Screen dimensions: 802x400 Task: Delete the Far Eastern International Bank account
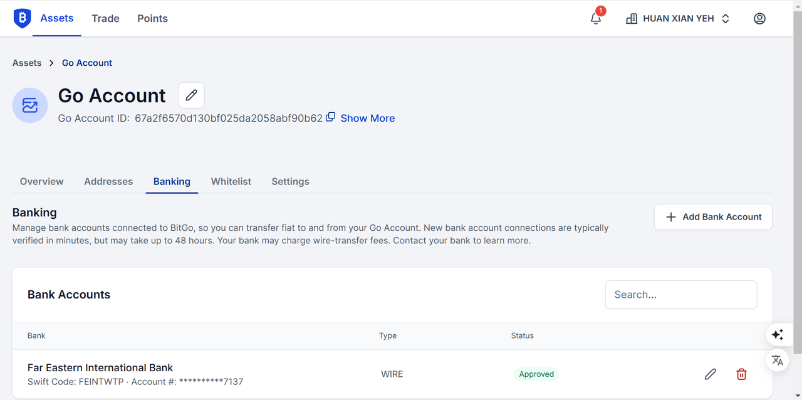pos(741,374)
